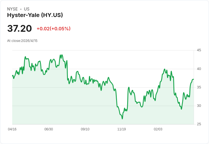Click the 45 price axis label
Viewport: 209px width, 144px height.
[199, 50]
